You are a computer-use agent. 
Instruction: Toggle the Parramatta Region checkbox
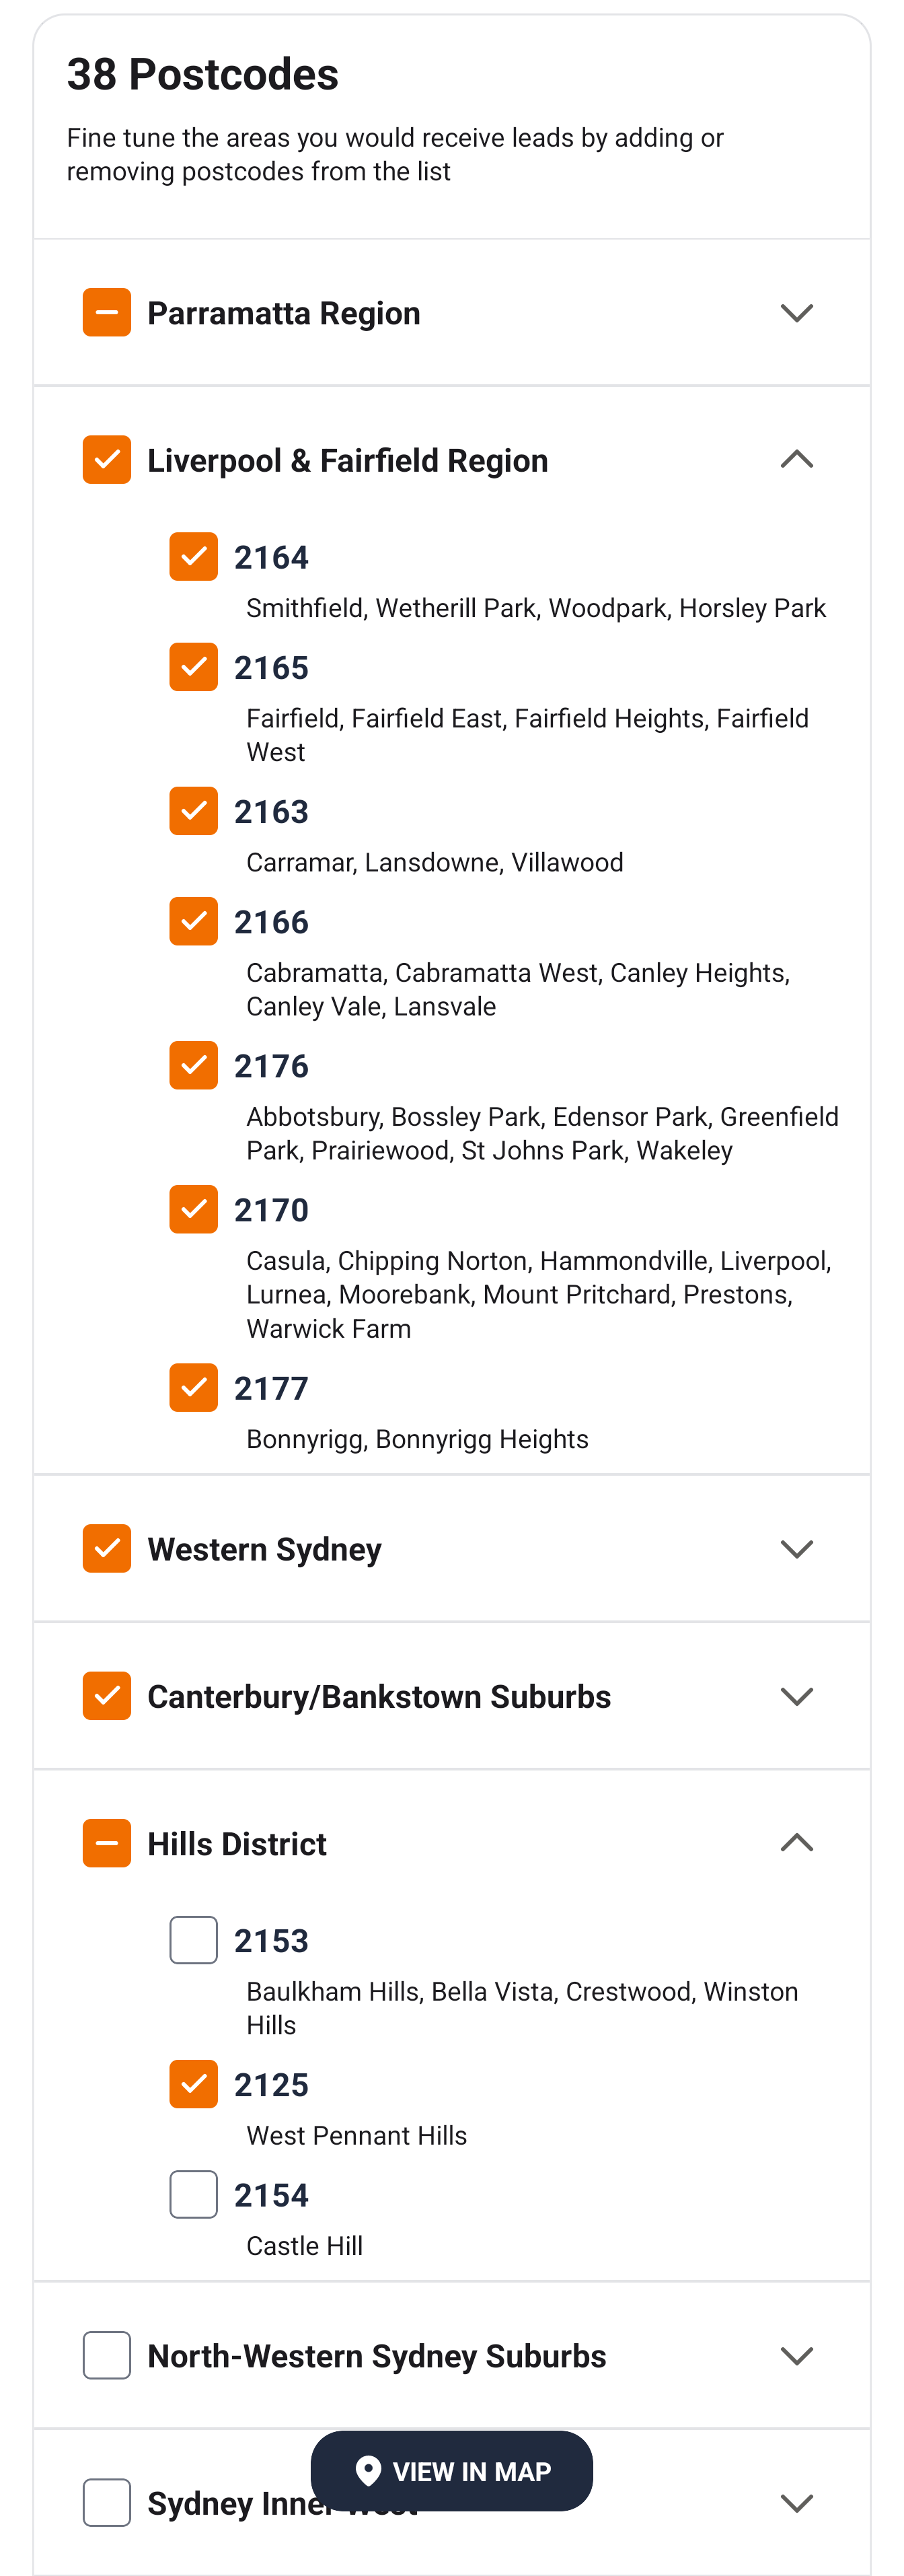click(x=107, y=313)
